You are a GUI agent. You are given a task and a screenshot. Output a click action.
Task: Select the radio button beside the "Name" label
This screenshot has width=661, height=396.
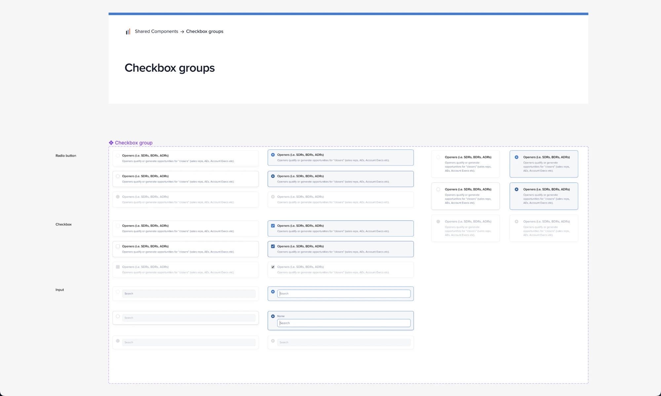tap(273, 316)
